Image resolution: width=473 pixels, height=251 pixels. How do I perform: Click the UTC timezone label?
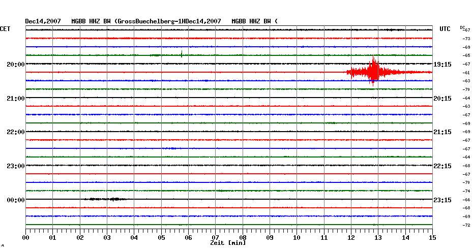point(445,29)
